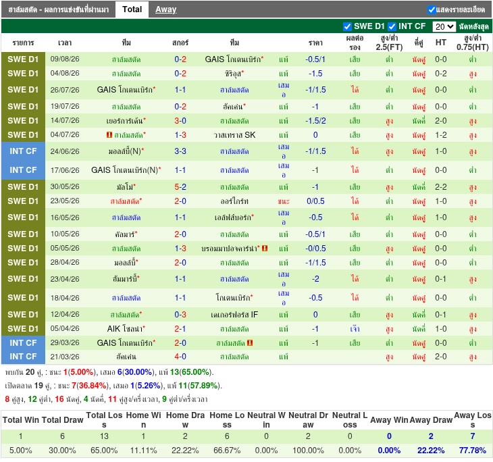This screenshot has height=462, width=493.
Task: Open score 4-0 of 21/03/26 match
Action: (180, 357)
